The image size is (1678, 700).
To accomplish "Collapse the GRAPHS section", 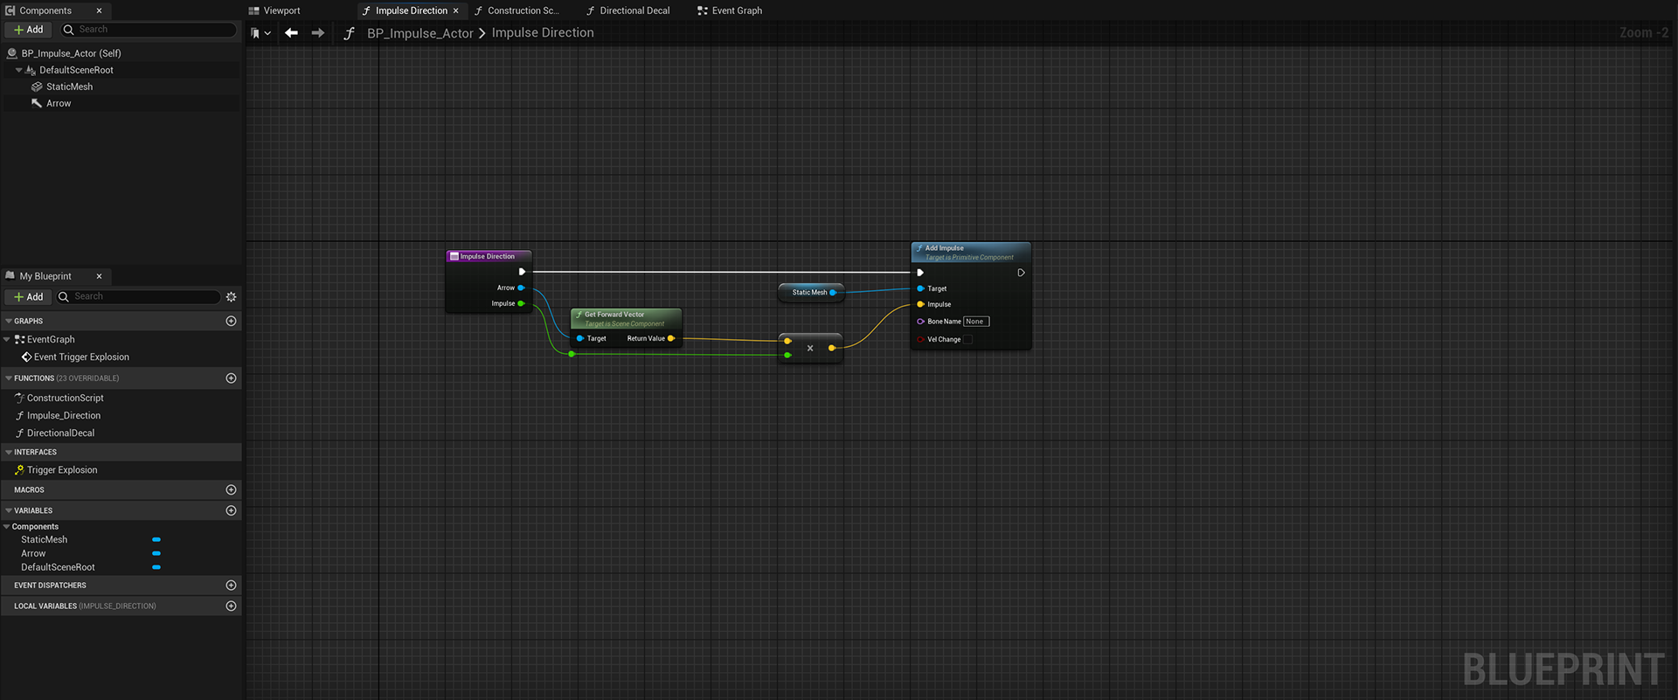I will point(9,322).
